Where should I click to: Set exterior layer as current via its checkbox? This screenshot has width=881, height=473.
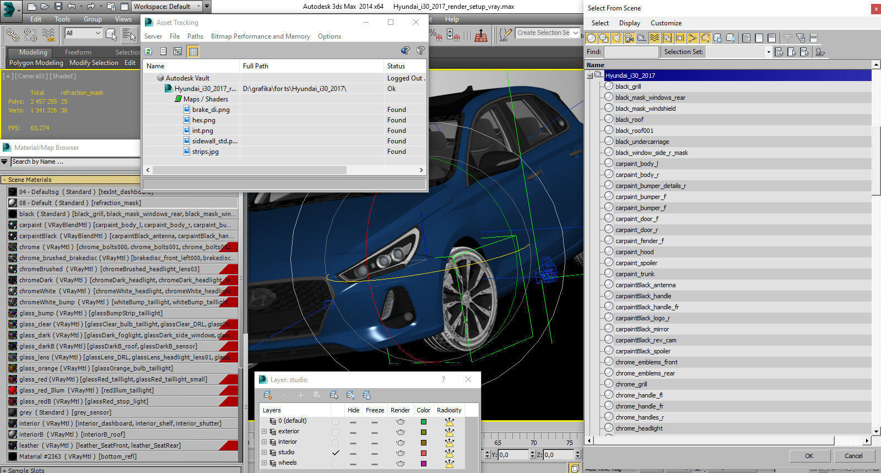[x=335, y=432]
